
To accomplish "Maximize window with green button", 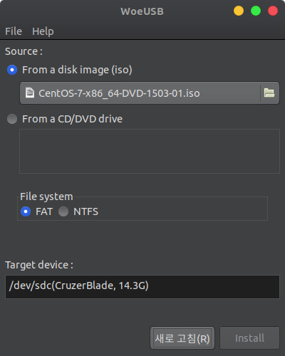I will 256,11.
